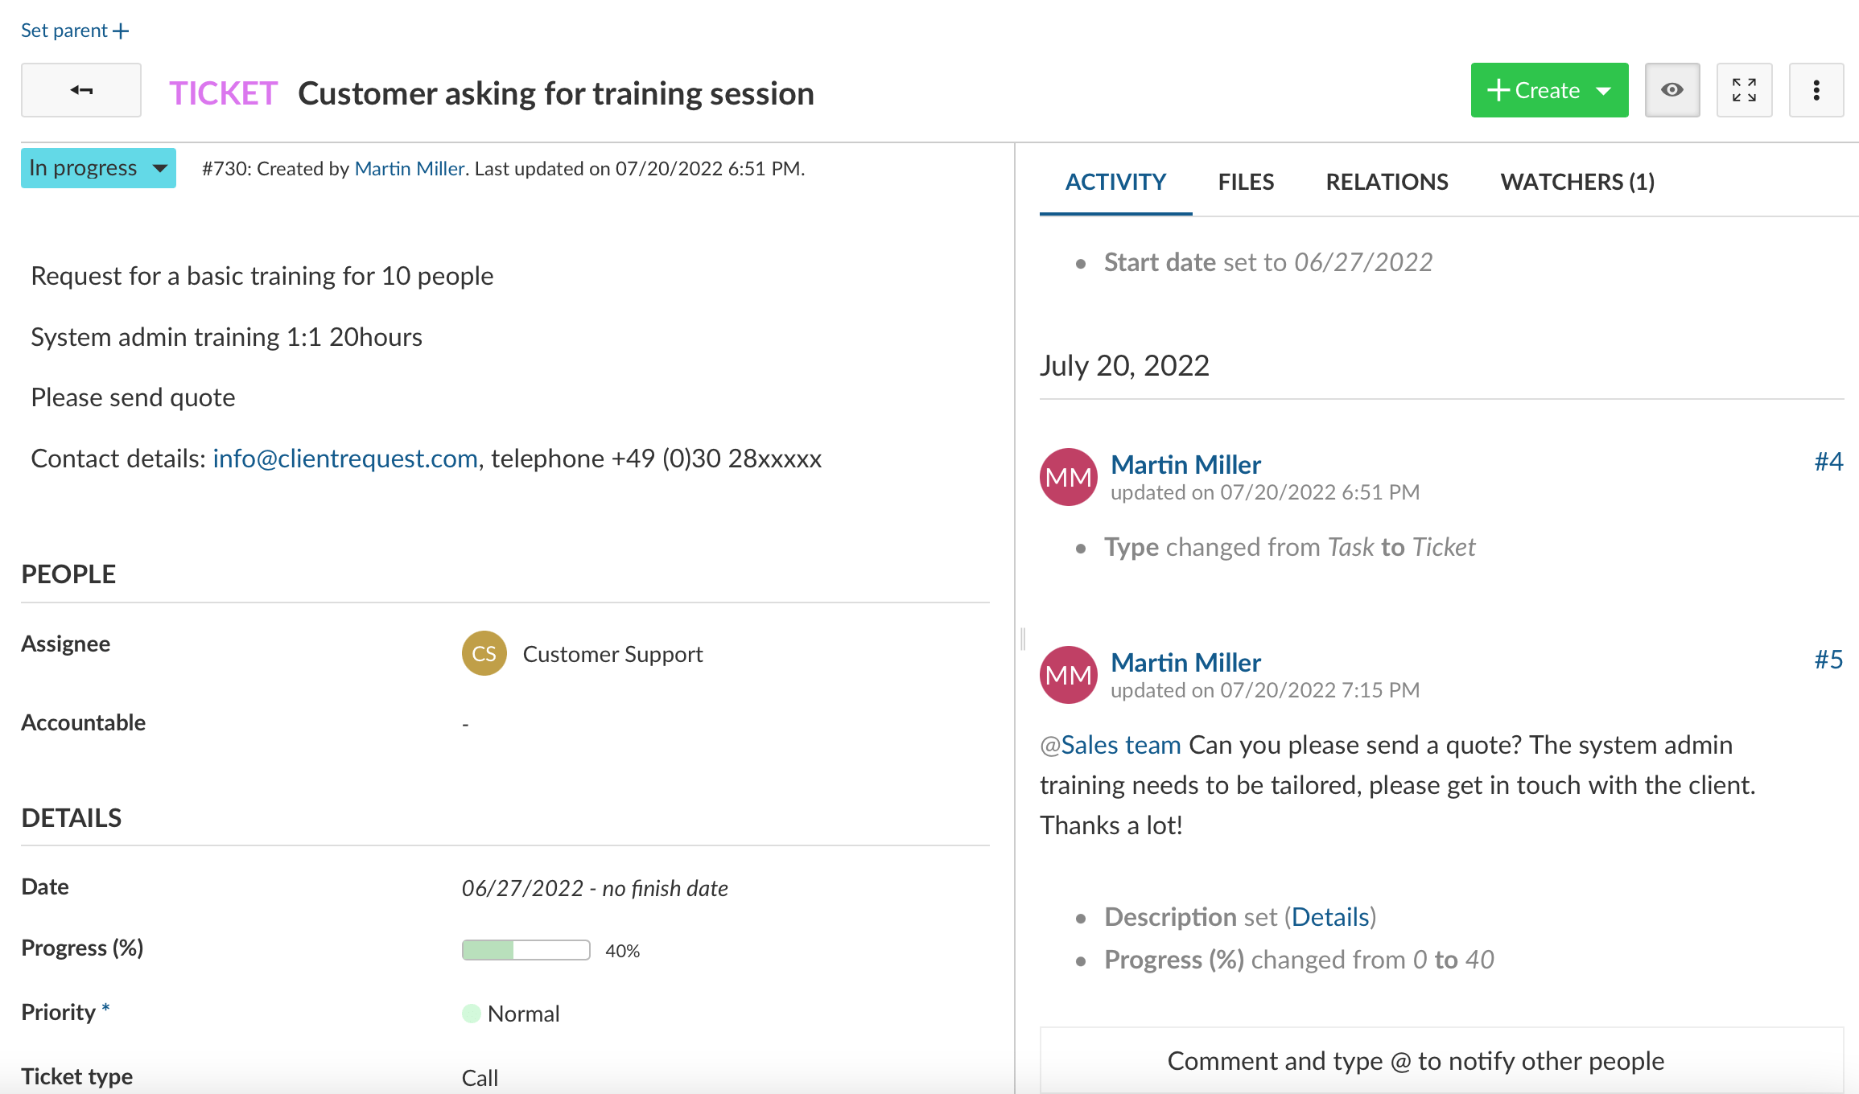Expand the In progress status dropdown

[98, 168]
